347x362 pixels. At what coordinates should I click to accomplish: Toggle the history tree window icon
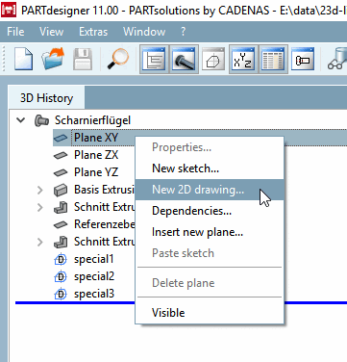pyautogui.click(x=154, y=60)
